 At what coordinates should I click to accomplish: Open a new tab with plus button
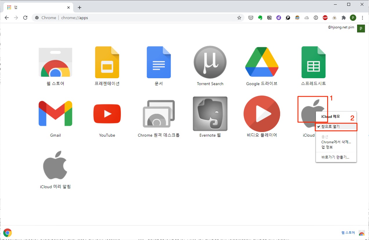point(80,8)
